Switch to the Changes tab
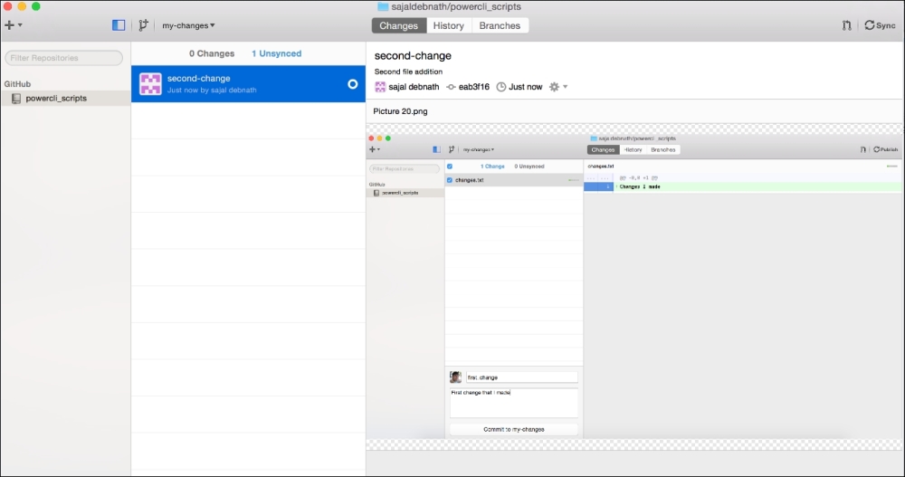Screen dimensions: 905x477 pos(399,25)
